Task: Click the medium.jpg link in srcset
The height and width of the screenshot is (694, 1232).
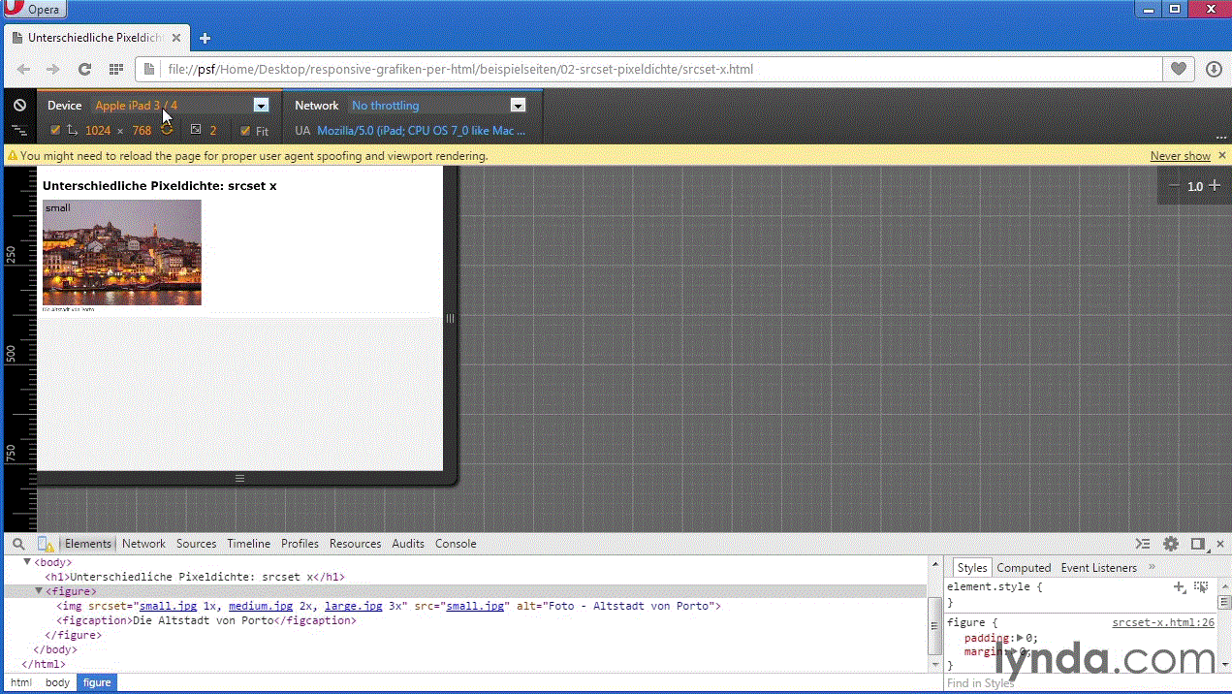Action: tap(261, 606)
